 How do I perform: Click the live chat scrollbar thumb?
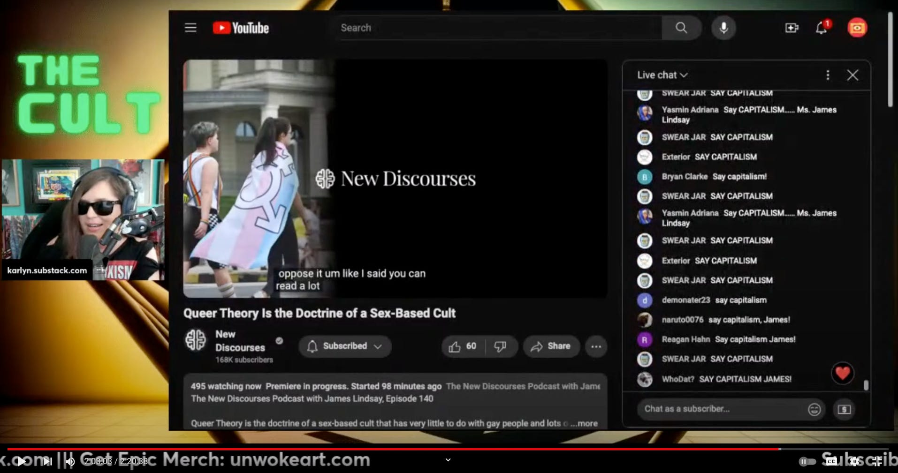pyautogui.click(x=866, y=385)
